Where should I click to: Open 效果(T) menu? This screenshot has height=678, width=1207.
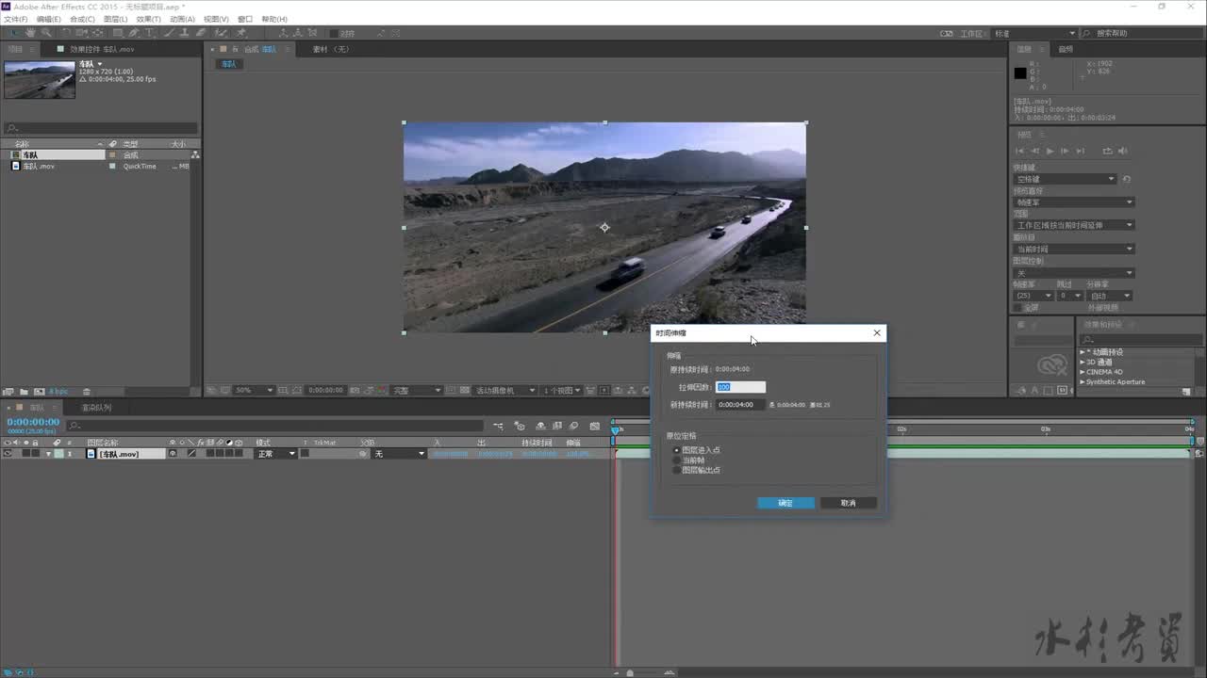pos(148,19)
